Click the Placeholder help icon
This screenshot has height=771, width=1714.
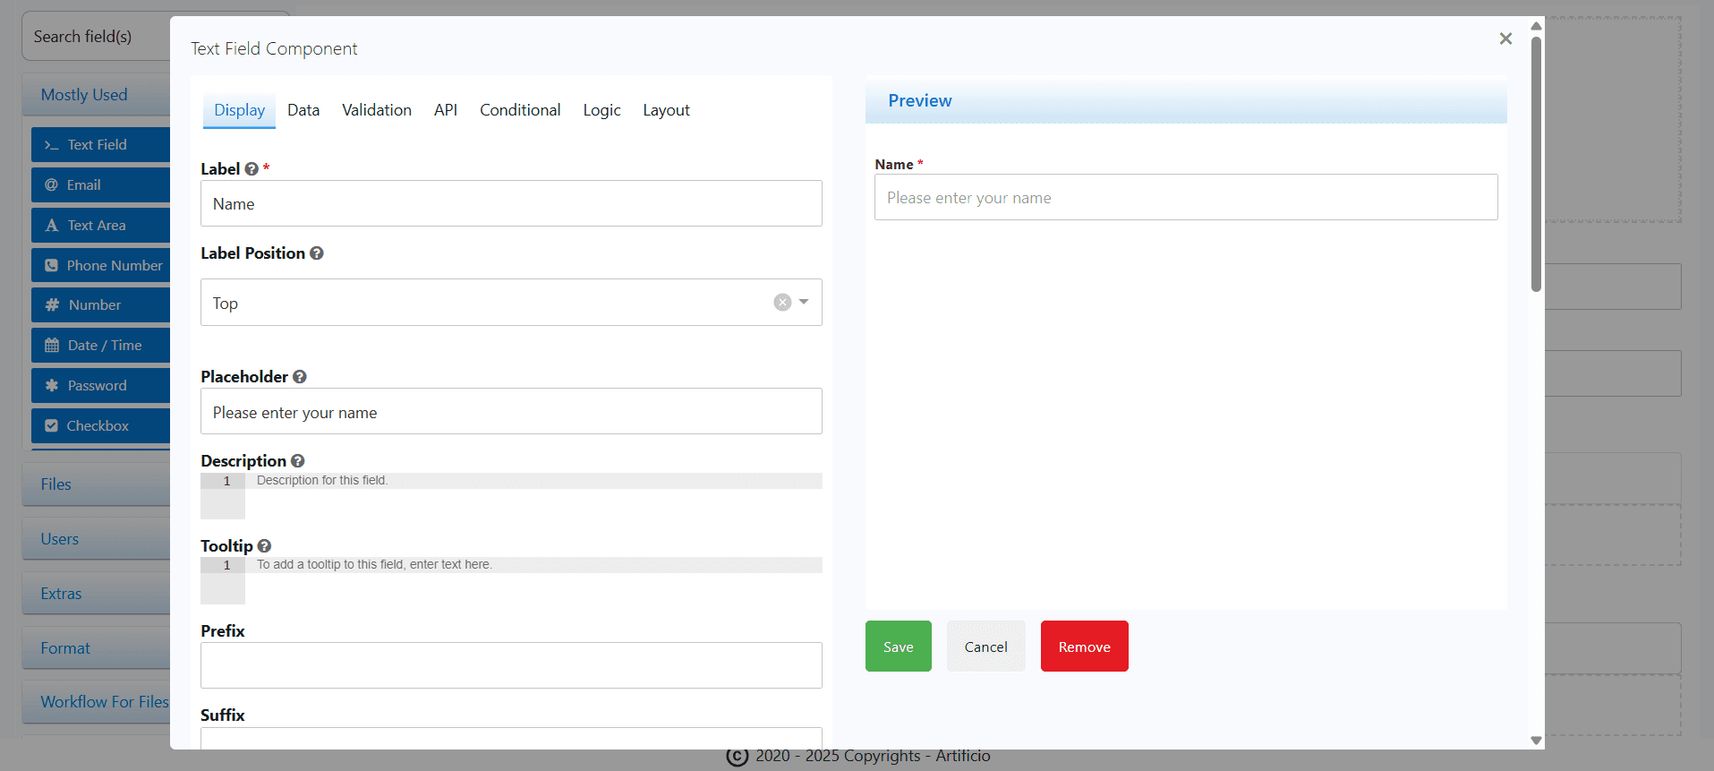click(300, 377)
